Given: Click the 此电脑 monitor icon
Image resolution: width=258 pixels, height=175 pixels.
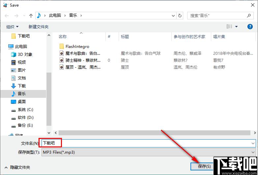Looking at the screenshot, I should 11,47.
